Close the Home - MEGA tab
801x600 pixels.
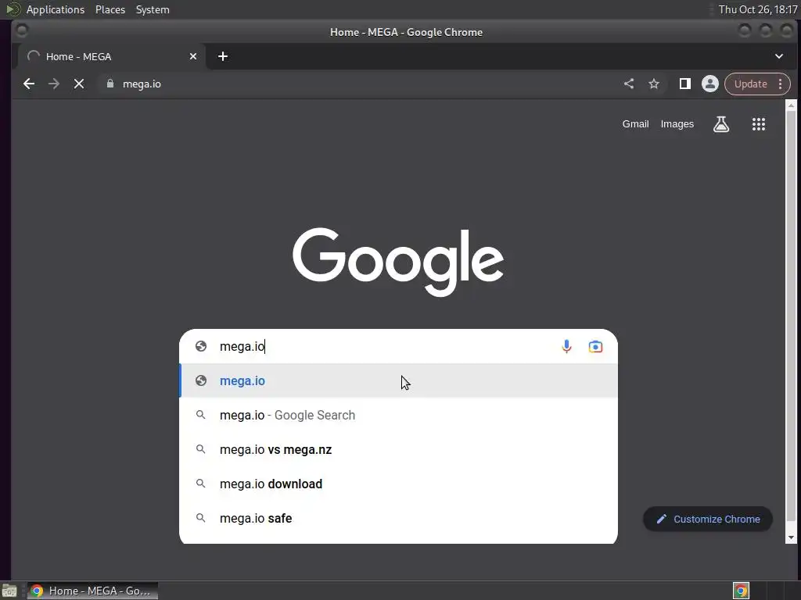pos(193,56)
